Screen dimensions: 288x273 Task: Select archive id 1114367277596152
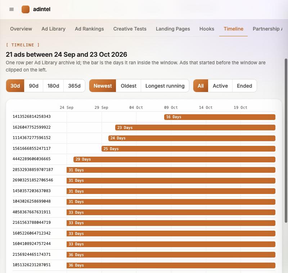32,138
